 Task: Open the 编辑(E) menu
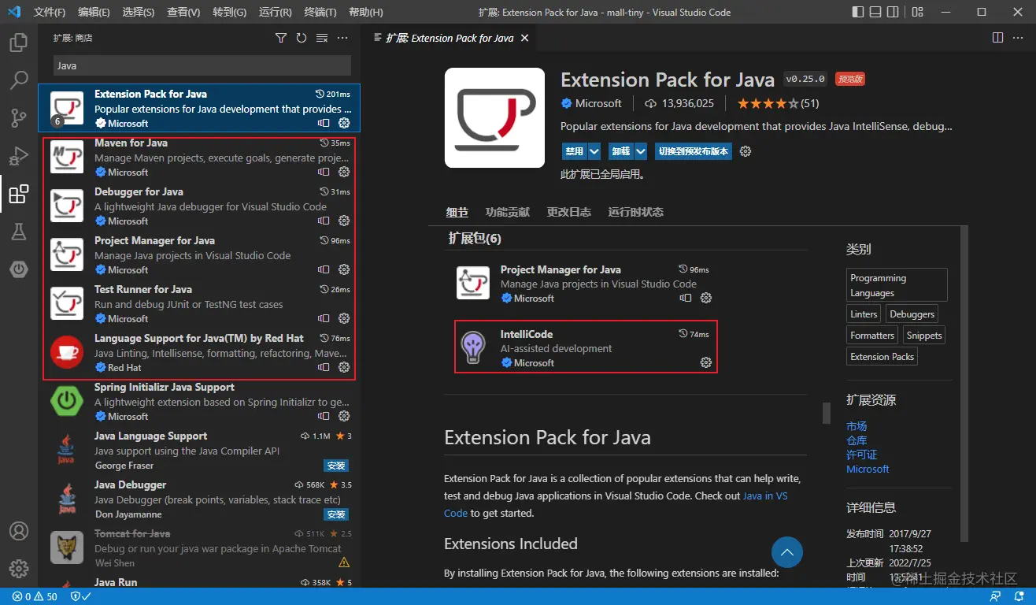pyautogui.click(x=94, y=13)
